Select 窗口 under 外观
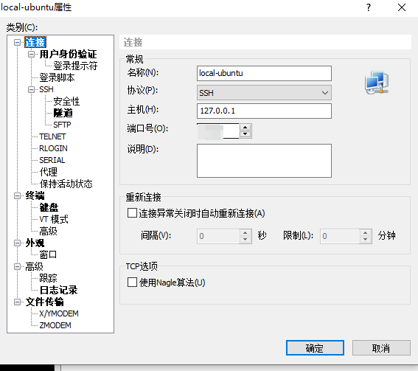The width and height of the screenshot is (418, 371). tap(48, 254)
